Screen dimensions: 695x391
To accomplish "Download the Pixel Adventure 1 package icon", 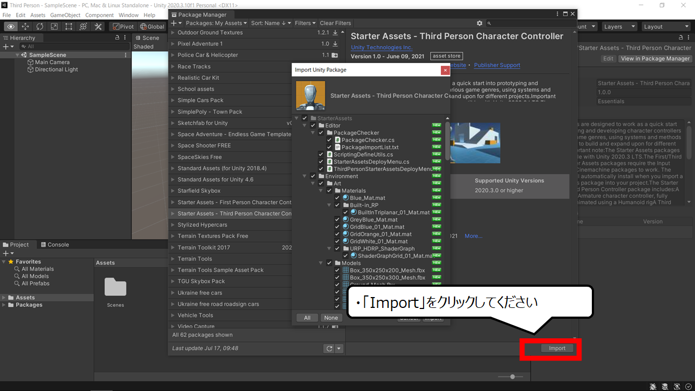I will 336,44.
